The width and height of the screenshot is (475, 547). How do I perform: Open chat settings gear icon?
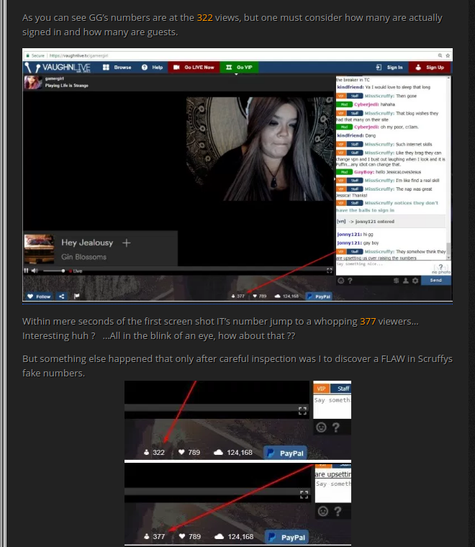click(415, 281)
